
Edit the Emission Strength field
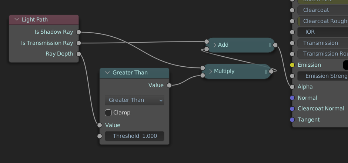pos(323,76)
